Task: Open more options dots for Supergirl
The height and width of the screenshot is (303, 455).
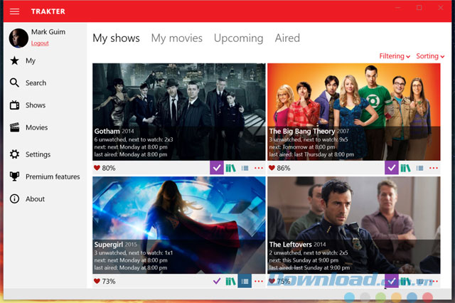Action: 259,281
